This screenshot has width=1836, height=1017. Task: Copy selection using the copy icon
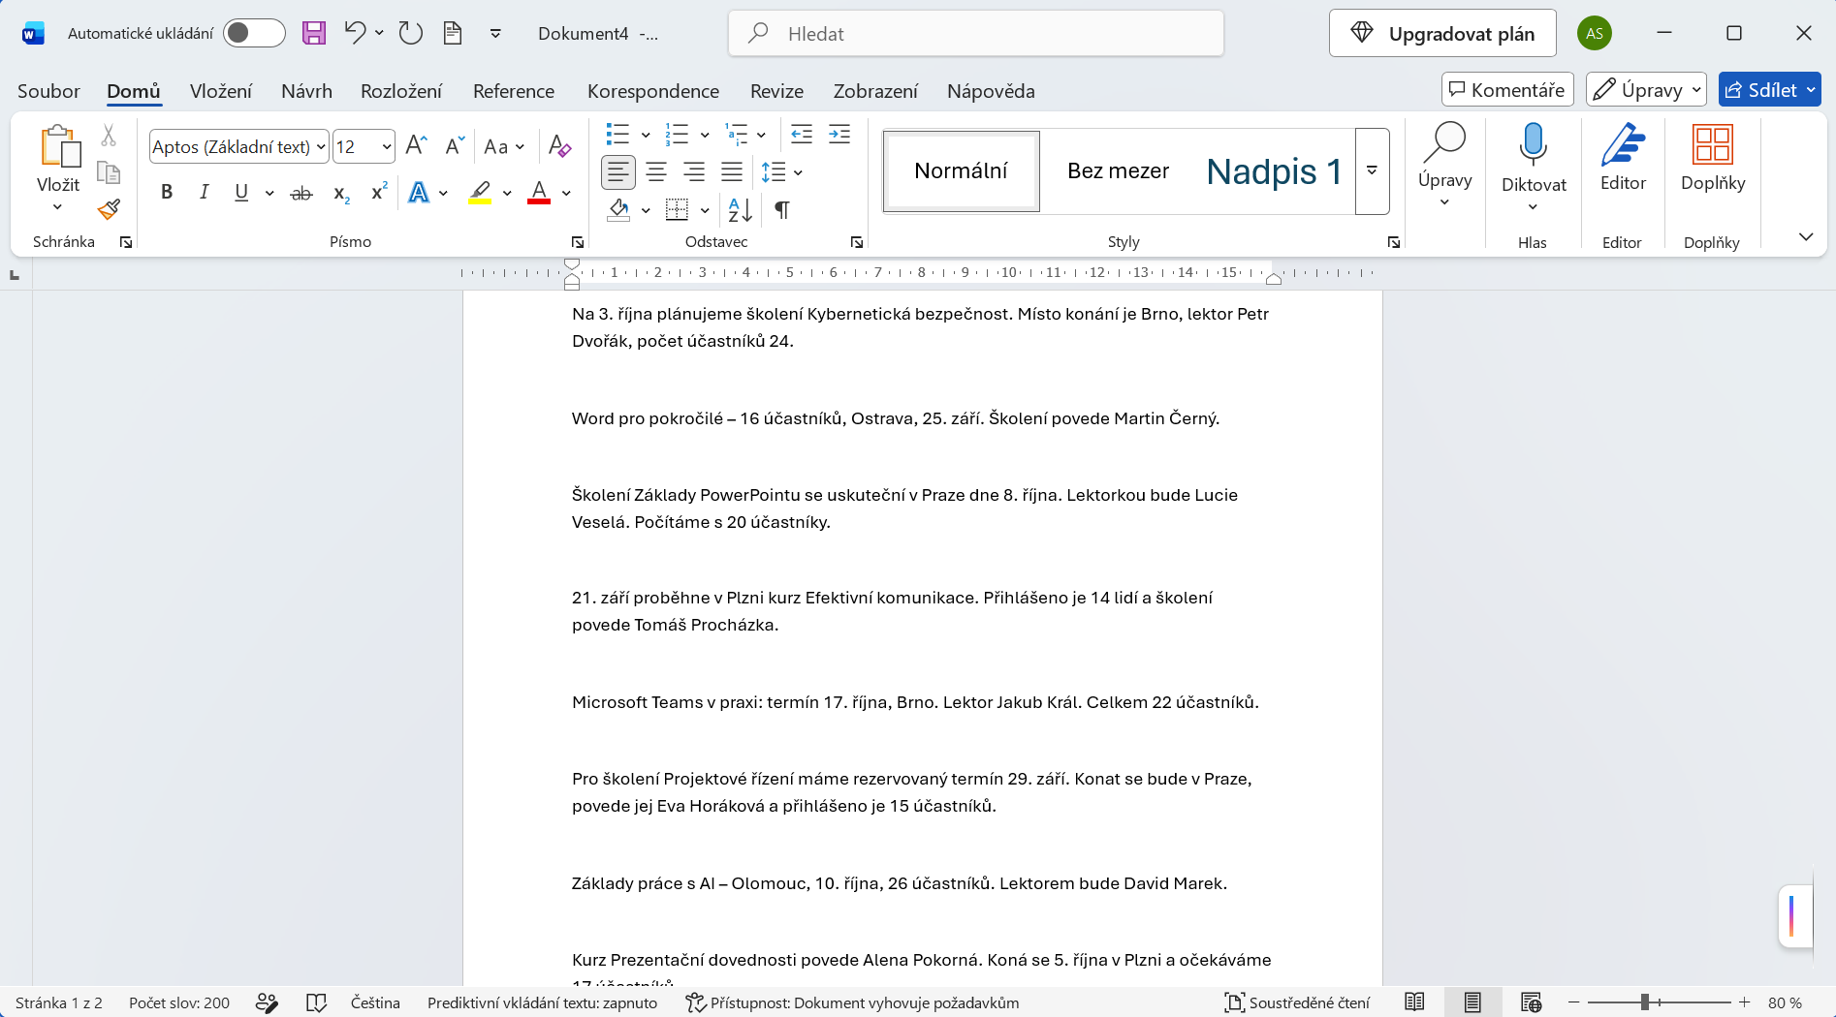[109, 172]
